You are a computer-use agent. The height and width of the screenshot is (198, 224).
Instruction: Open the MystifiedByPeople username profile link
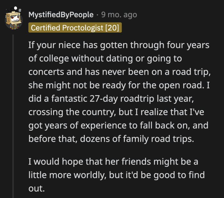pos(61,15)
